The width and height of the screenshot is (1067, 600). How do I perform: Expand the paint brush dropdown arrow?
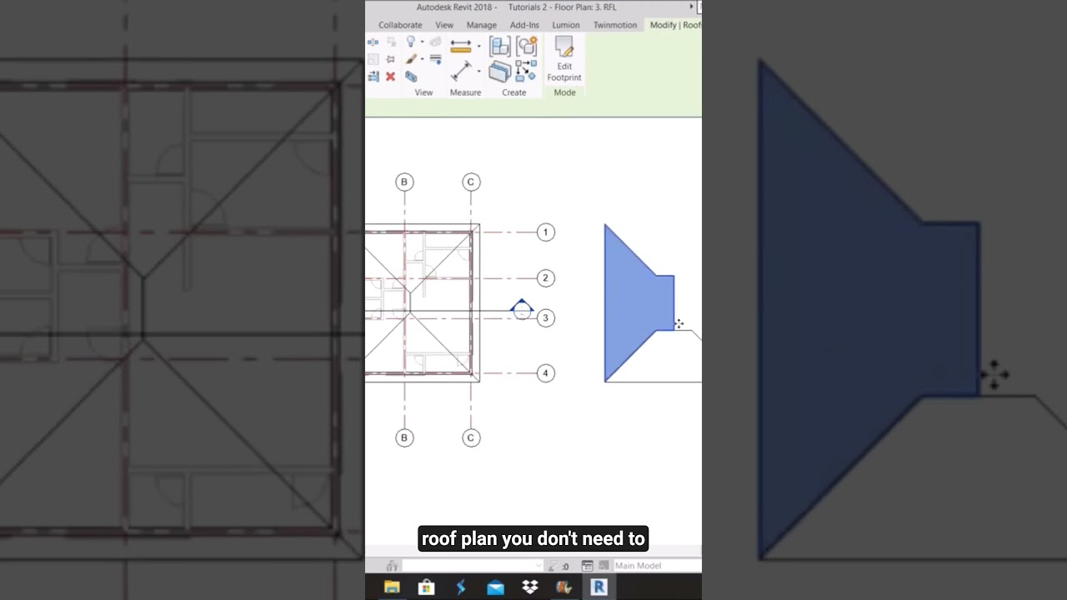click(423, 59)
